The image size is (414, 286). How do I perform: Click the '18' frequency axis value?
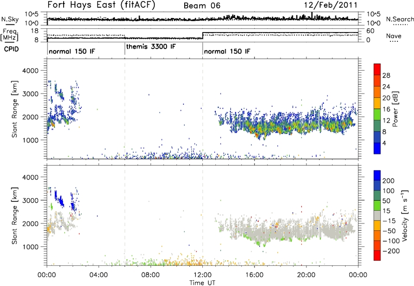pos(35,31)
